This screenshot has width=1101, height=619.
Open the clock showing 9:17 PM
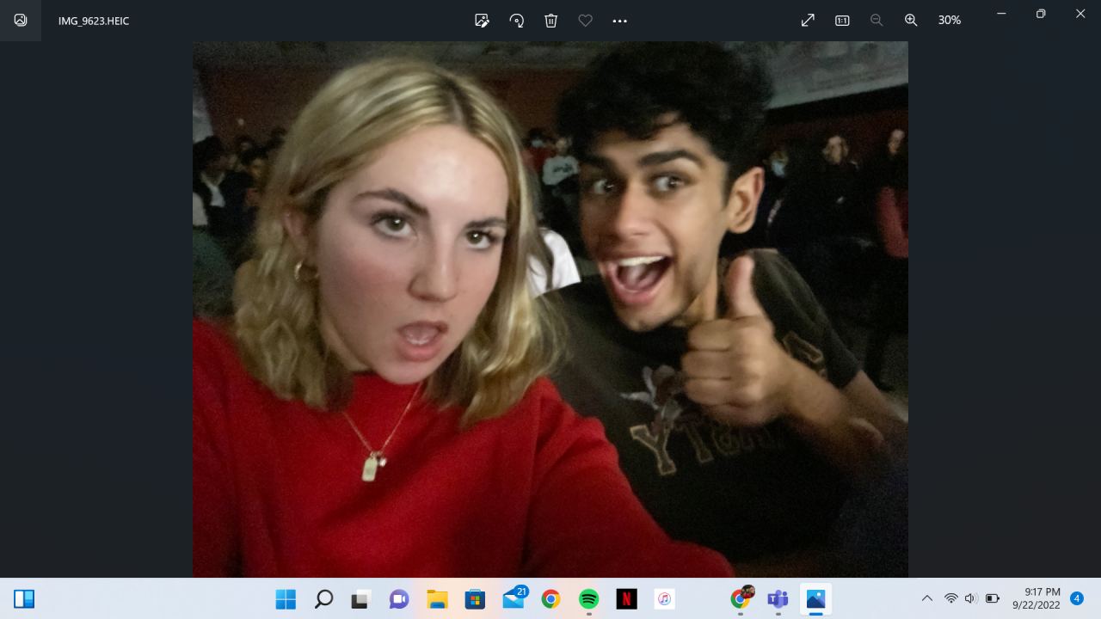(x=1036, y=598)
